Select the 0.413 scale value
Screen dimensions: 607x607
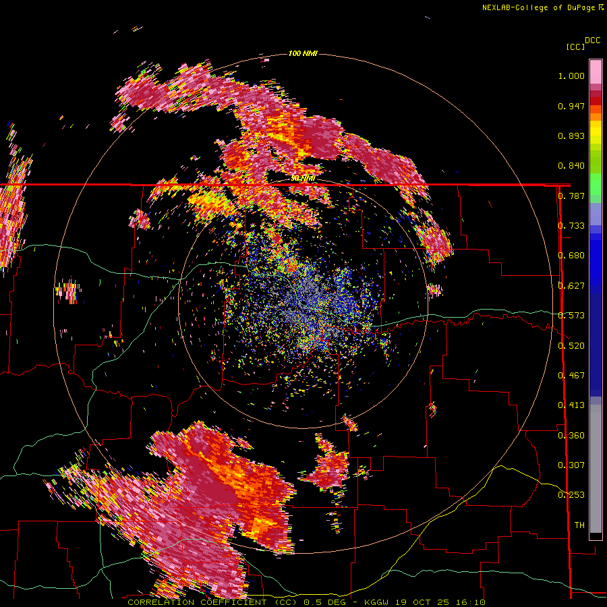(x=571, y=405)
